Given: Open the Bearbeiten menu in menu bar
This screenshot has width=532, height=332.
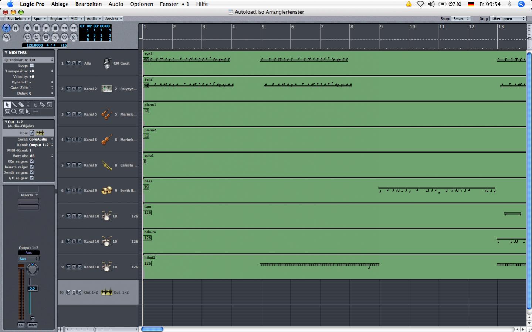Looking at the screenshot, I should tap(88, 4).
